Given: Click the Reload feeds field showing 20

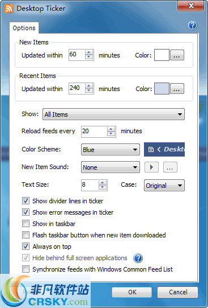Looking at the screenshot, I should (95, 132).
